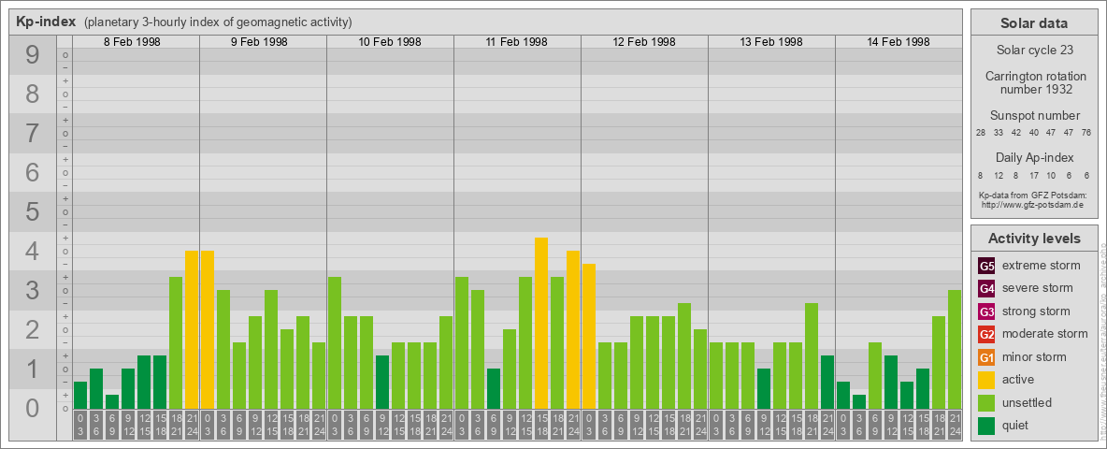Click the dark green quiet swatch
Screen dimensions: 1107x449
(x=986, y=425)
